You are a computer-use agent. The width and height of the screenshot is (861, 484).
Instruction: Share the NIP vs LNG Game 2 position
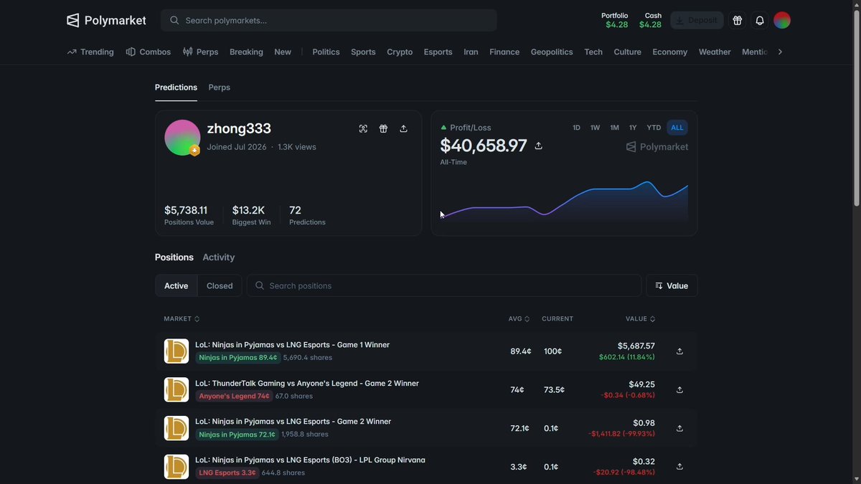coord(679,428)
